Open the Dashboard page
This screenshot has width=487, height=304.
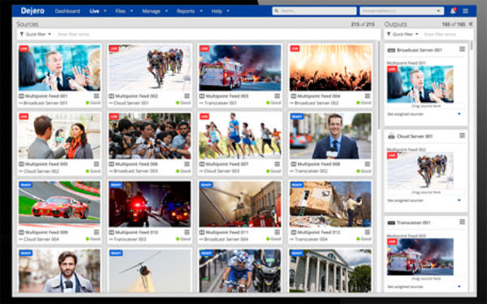pos(67,11)
